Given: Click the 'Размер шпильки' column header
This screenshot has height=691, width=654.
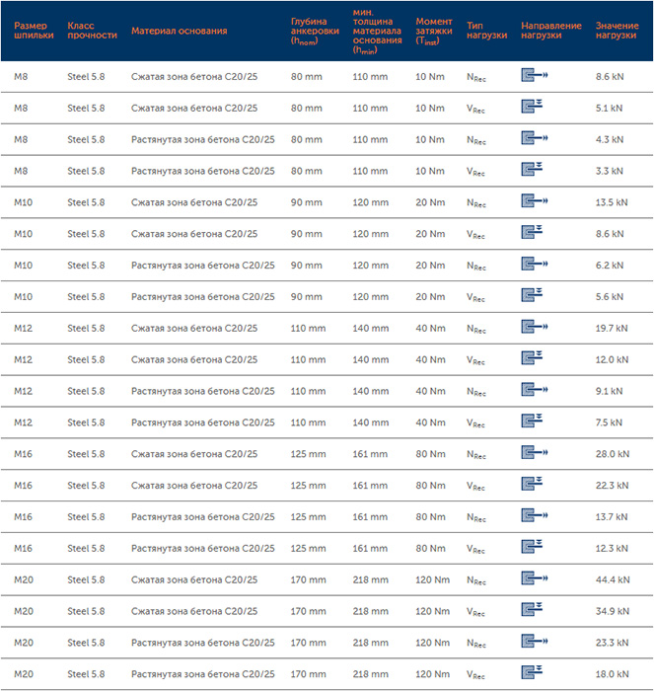Looking at the screenshot, I should click(31, 30).
